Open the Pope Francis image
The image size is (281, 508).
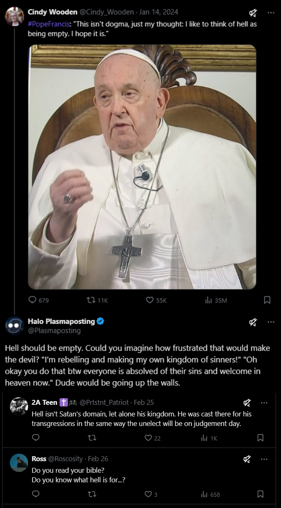tap(142, 167)
